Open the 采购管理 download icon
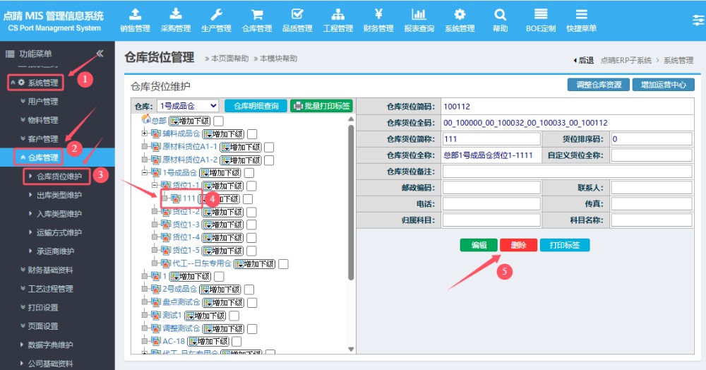Screen dimensions: 706x370 click(176, 14)
